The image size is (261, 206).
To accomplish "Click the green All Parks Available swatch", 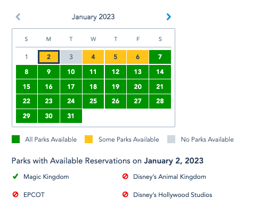I will (15, 139).
